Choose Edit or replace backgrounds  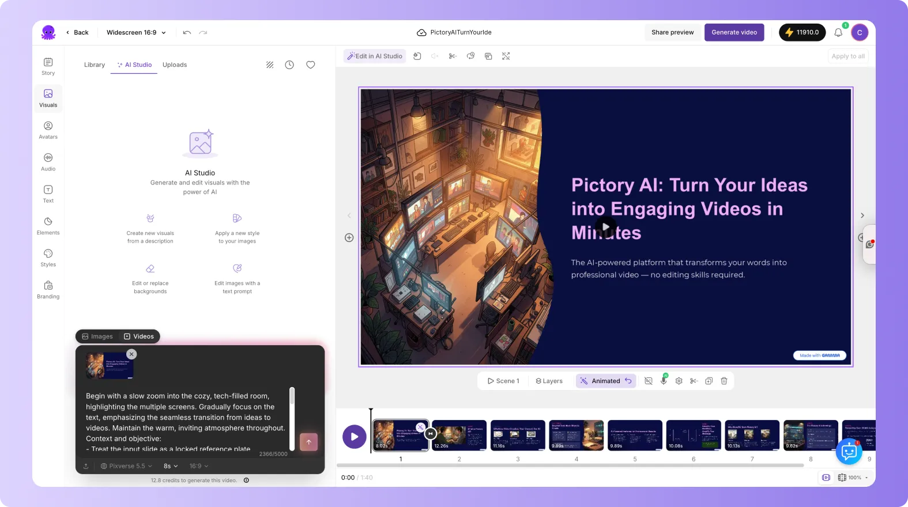coord(150,279)
